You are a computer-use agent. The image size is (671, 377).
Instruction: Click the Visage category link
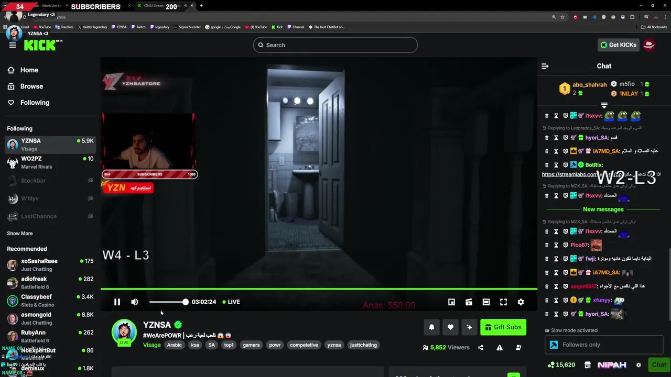[152, 345]
